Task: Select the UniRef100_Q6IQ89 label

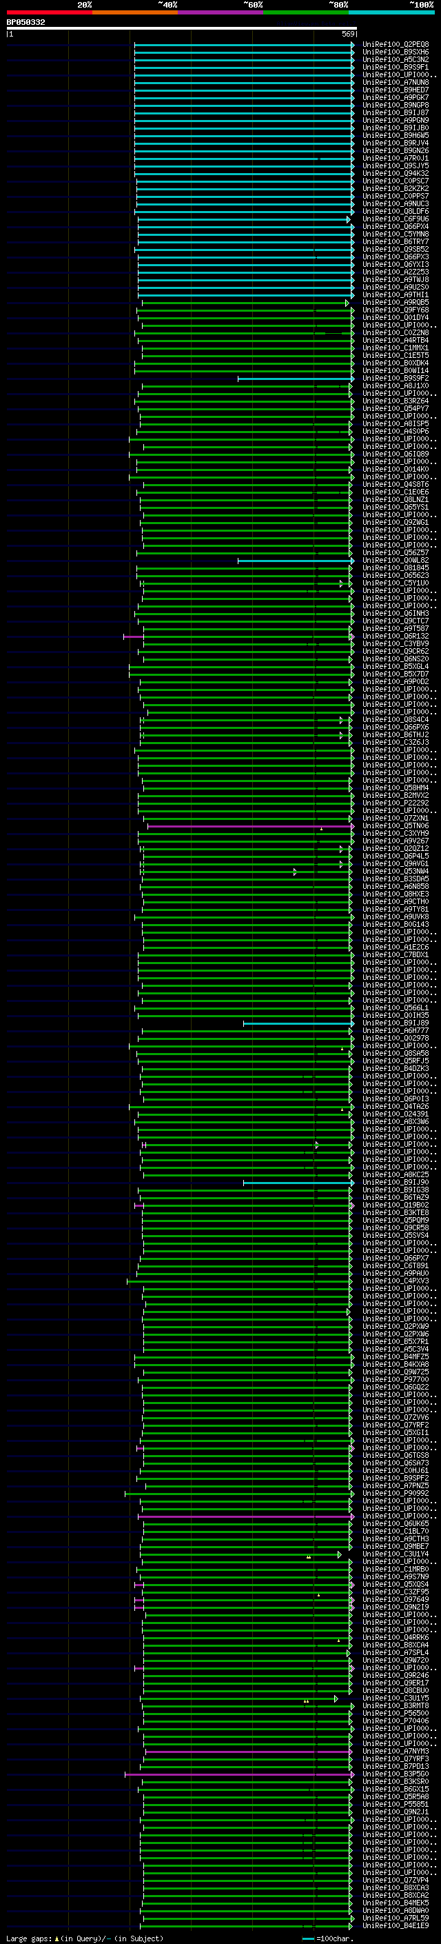Action: click(x=395, y=454)
